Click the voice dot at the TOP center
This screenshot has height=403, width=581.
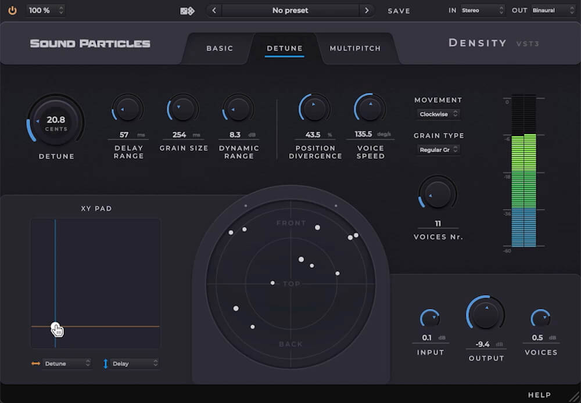[x=272, y=283]
